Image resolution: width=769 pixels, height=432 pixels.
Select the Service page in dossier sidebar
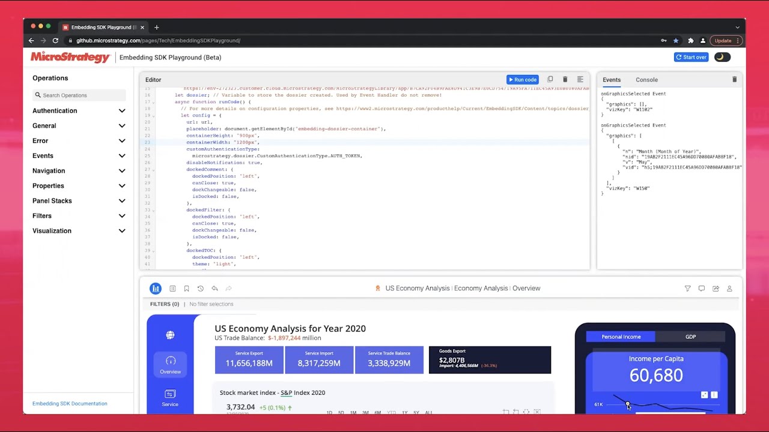170,398
